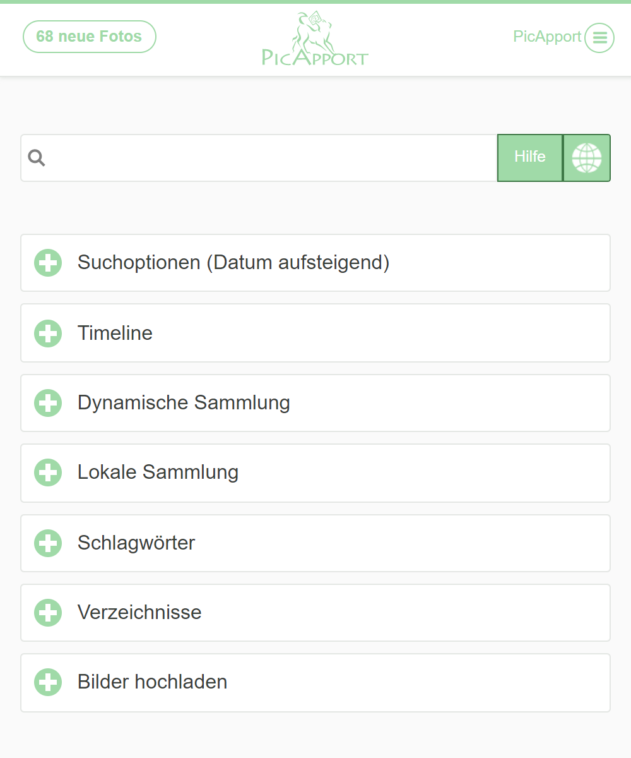This screenshot has width=631, height=758.
Task: Click the magnifying glass search icon
Action: pos(37,158)
